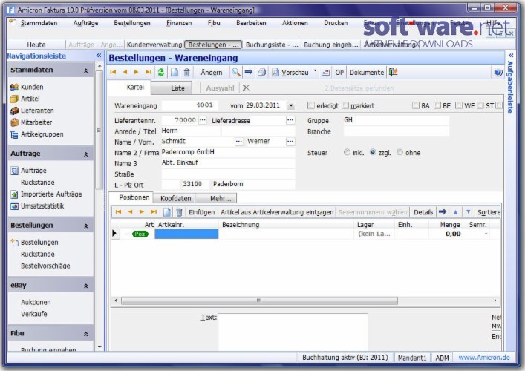Click the Details button
The image size is (525, 371).
pyautogui.click(x=423, y=212)
